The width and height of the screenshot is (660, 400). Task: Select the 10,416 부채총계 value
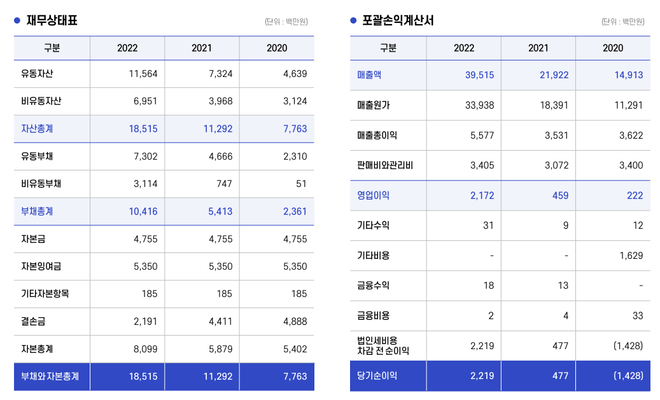(x=143, y=211)
